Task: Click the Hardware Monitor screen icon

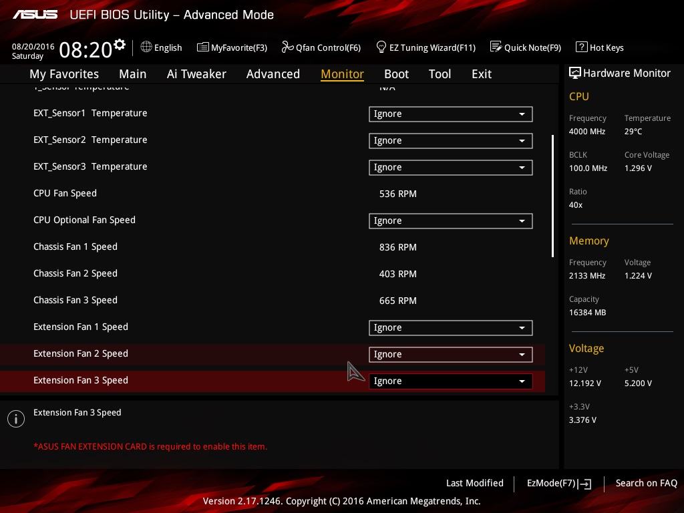Action: (575, 73)
